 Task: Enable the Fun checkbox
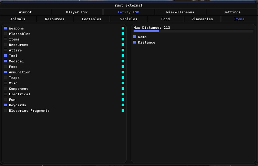[x=6, y=99]
